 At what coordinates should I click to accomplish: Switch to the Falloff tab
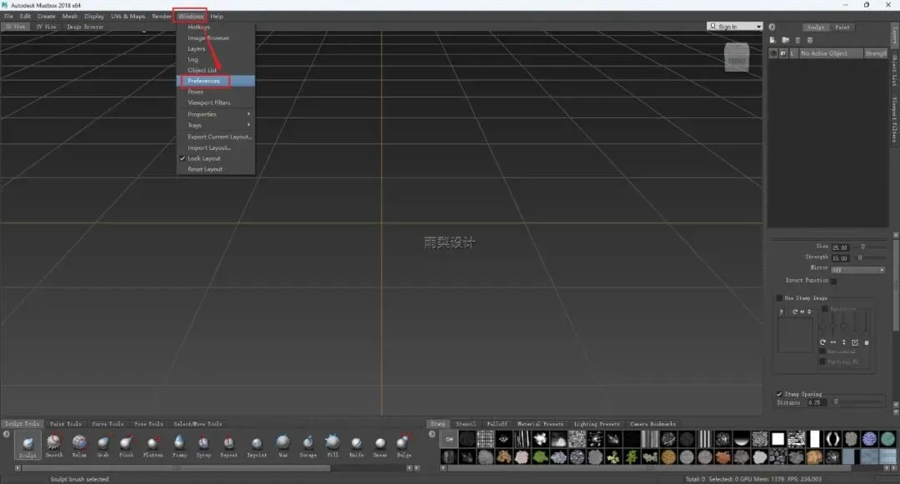click(x=497, y=424)
